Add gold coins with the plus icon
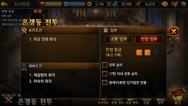The image size is (188, 106). pos(109,4)
